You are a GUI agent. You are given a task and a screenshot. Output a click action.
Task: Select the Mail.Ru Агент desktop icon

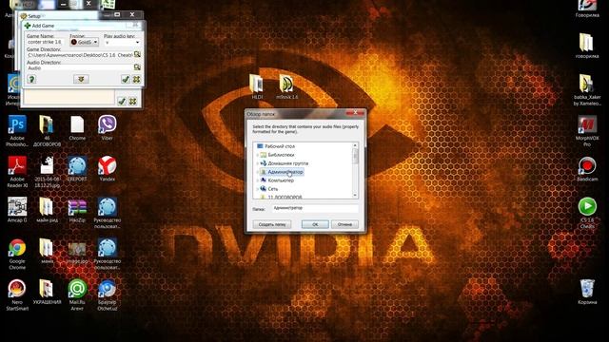(x=77, y=295)
